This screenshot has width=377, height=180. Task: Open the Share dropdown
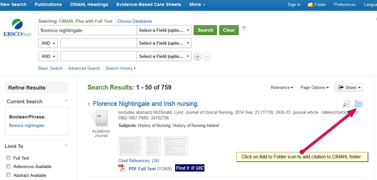[x=349, y=88]
